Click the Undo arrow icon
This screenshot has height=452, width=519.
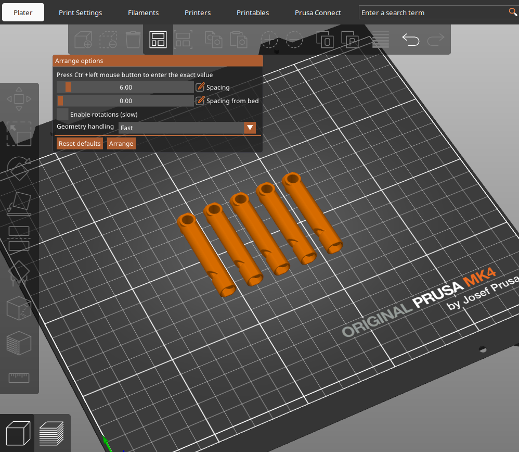point(410,39)
